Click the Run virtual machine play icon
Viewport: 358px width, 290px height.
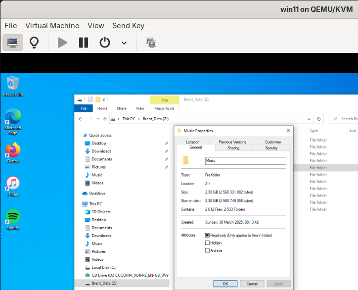(x=62, y=43)
